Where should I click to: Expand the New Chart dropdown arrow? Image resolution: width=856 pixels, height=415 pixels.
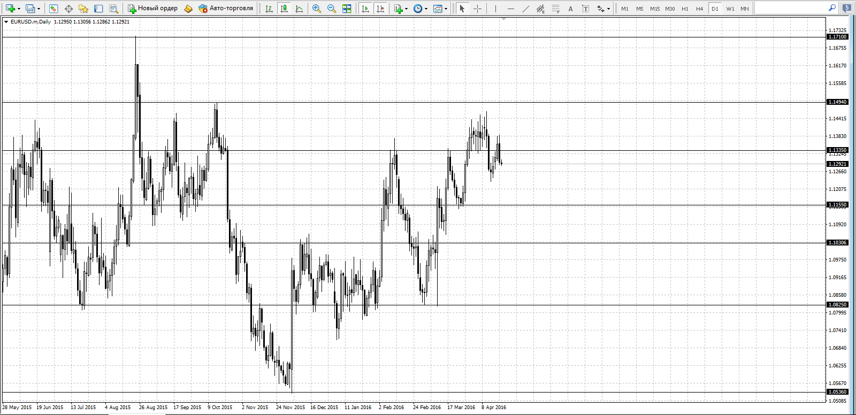click(x=19, y=9)
